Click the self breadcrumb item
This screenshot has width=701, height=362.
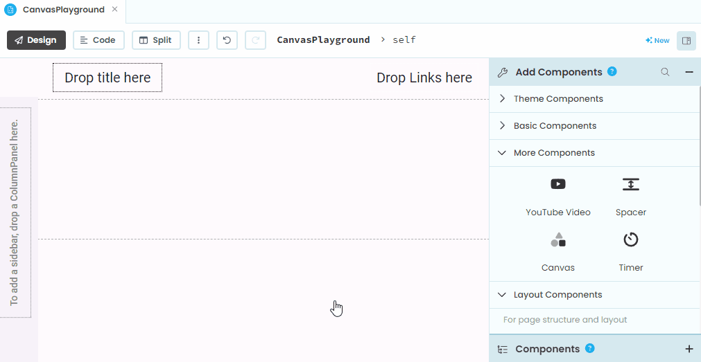[x=404, y=39]
